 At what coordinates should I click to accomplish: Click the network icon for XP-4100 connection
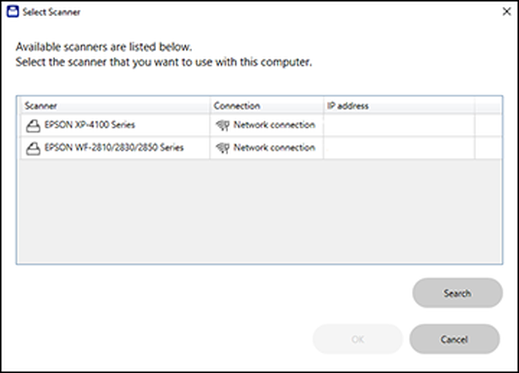coord(222,125)
